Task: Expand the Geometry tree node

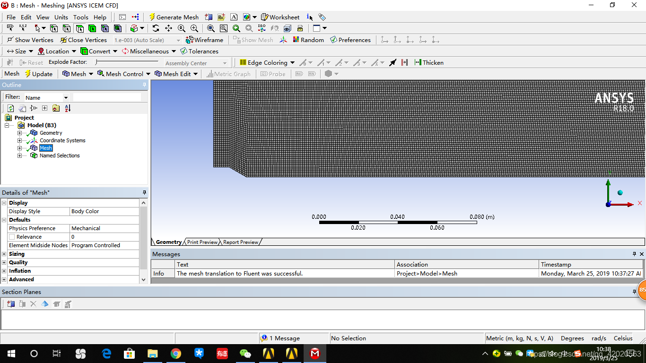Action: click(19, 133)
